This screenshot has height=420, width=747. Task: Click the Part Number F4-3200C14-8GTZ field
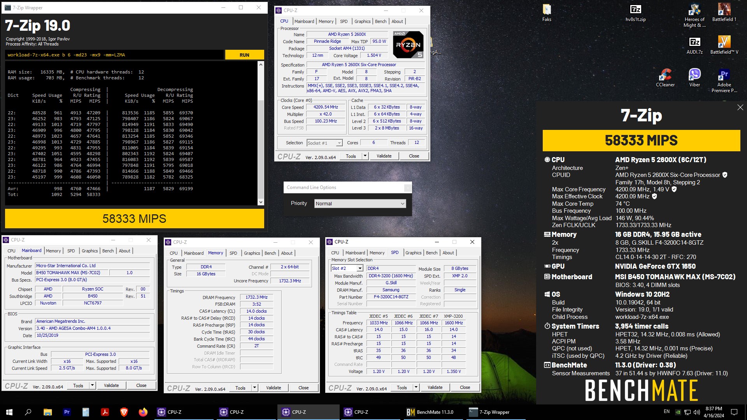pos(391,297)
